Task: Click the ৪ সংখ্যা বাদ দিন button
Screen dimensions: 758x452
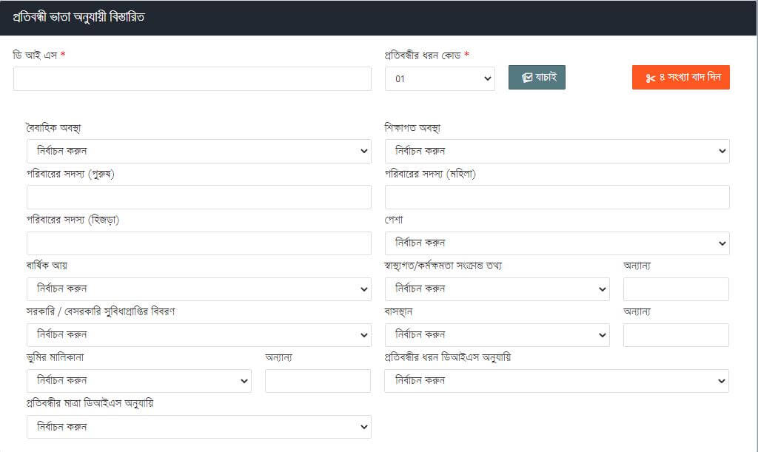Action: pos(681,77)
